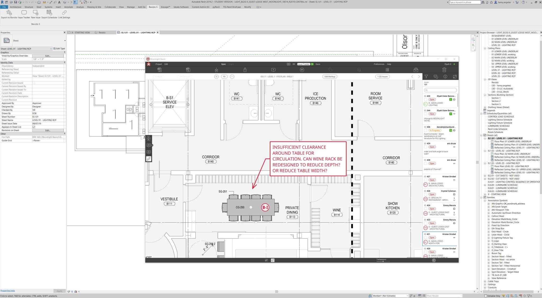Click the Edit Markup button

pos(329,77)
